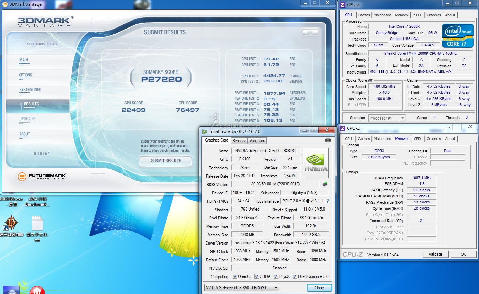Image resolution: width=479 pixels, height=294 pixels.
Task: Open Mainboard tab in lower CPU-Z window
Action: (382, 139)
